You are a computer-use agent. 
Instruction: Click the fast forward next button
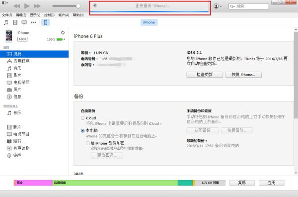(37, 6)
